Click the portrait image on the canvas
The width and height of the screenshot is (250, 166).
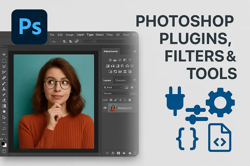point(54,101)
